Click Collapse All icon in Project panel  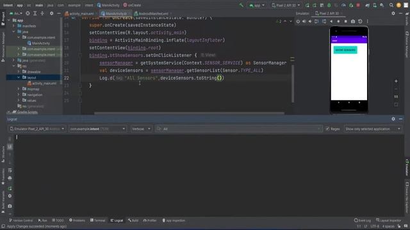point(42,13)
